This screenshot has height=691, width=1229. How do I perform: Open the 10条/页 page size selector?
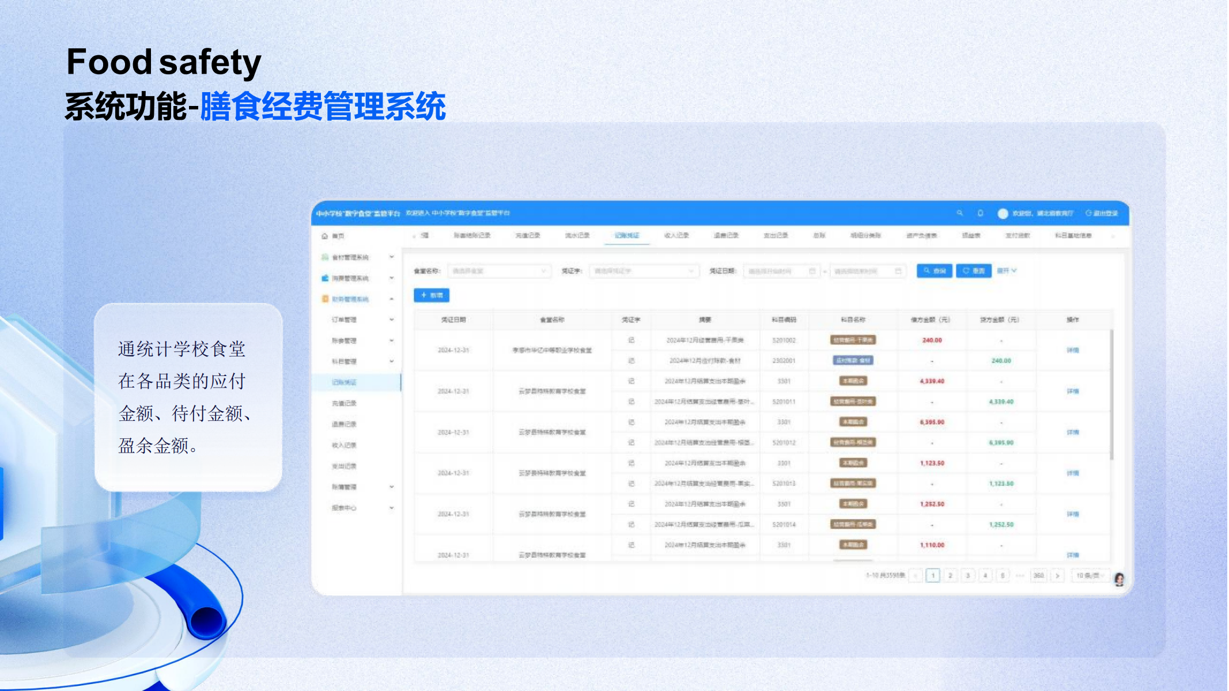pyautogui.click(x=1088, y=575)
